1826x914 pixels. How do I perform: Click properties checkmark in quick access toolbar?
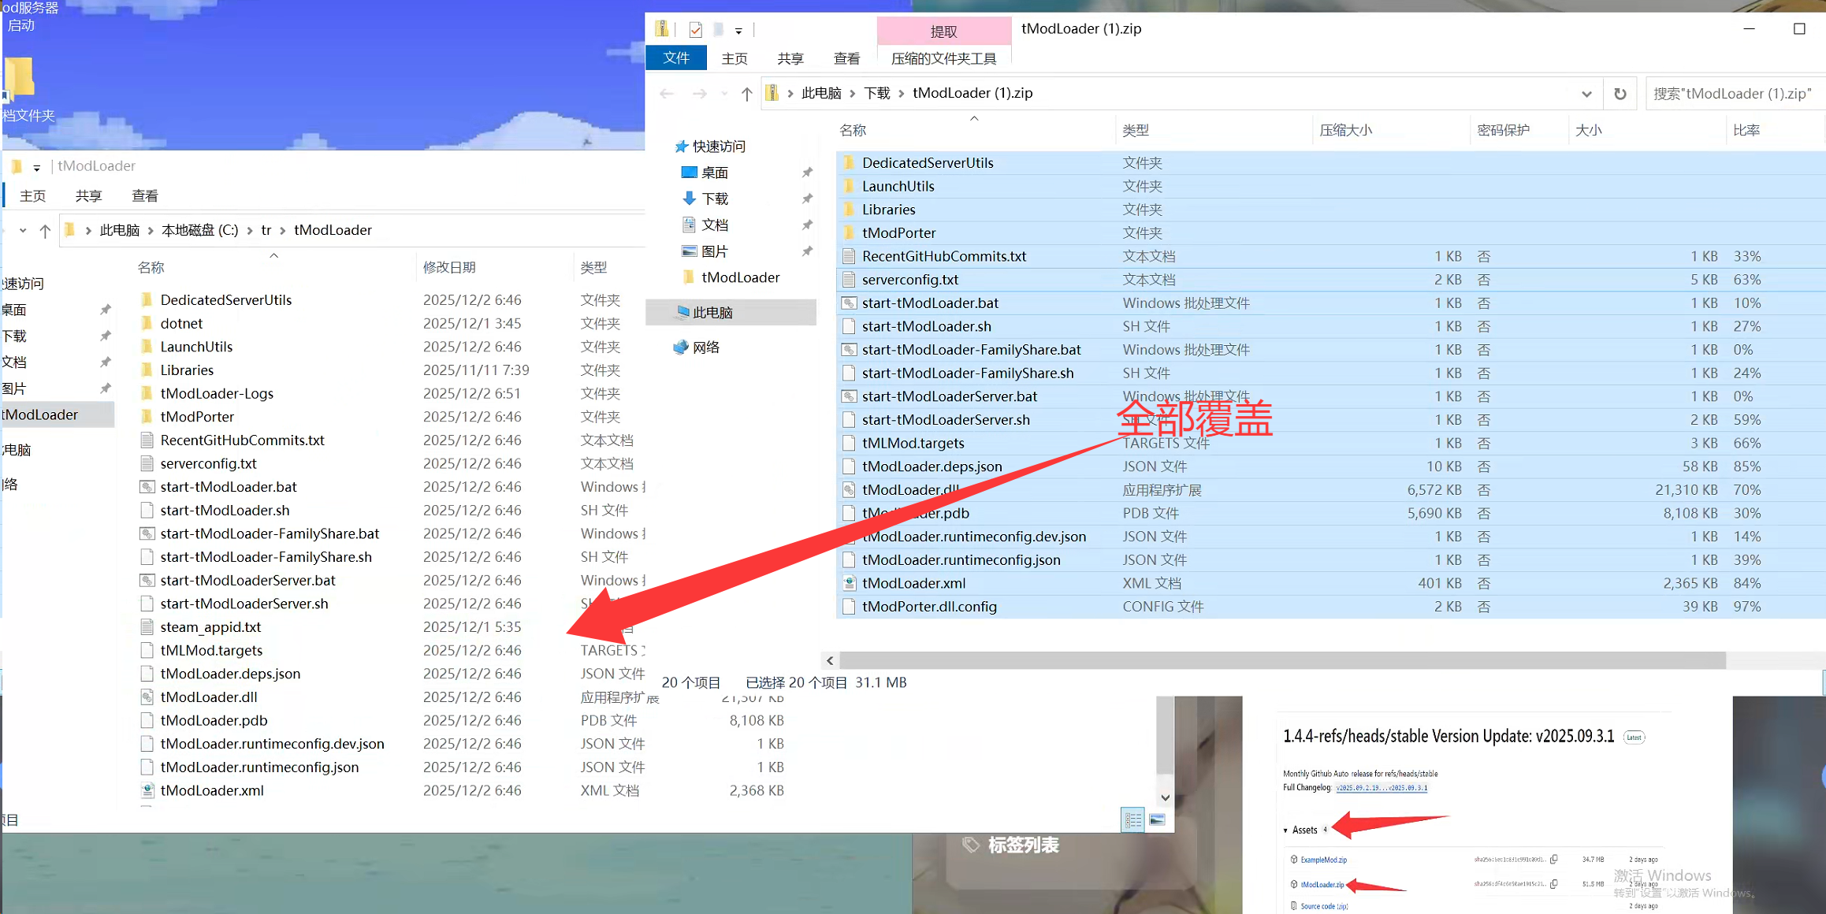[x=695, y=30]
